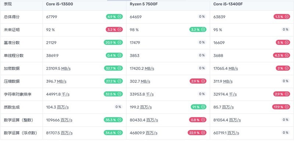Image resolution: width=294 pixels, height=141 pixels.
Task: Click the green 20.9 % 基准分数 badge
Action: pos(113,42)
